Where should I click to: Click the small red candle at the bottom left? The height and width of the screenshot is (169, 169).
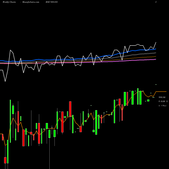tap(5, 160)
